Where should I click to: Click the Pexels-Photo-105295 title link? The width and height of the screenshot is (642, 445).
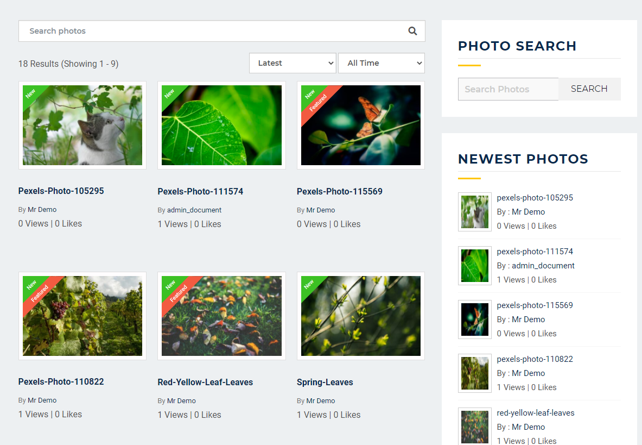(x=61, y=191)
